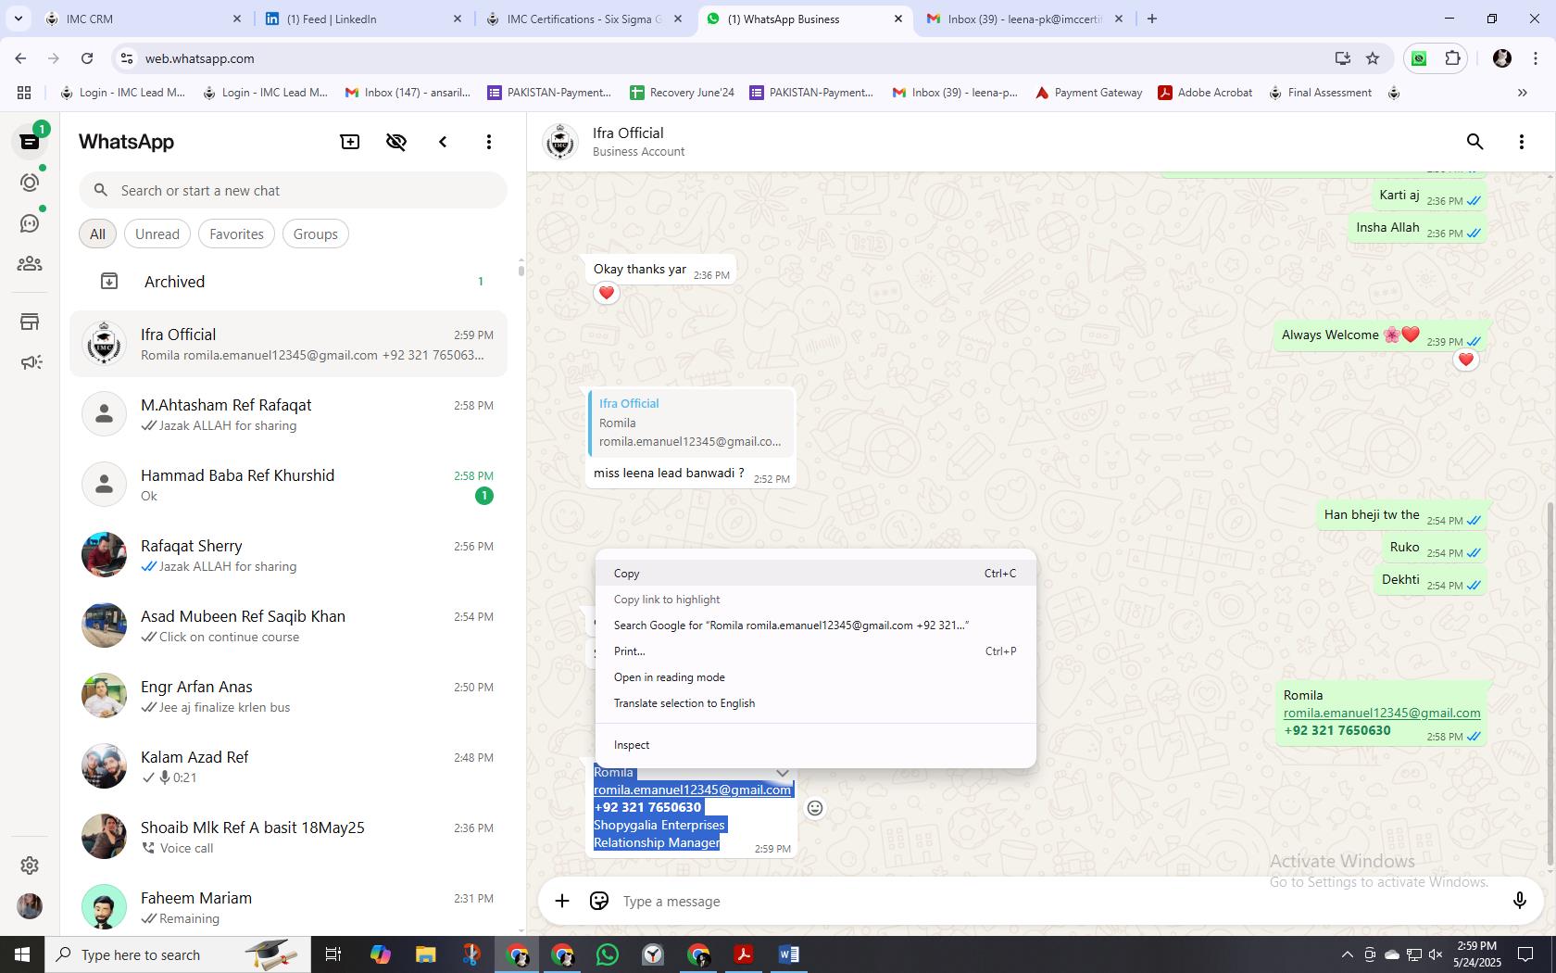Toggle the privacy eye-slash icon

point(396,142)
